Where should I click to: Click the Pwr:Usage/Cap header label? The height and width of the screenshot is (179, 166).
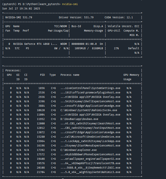(x=58, y=31)
